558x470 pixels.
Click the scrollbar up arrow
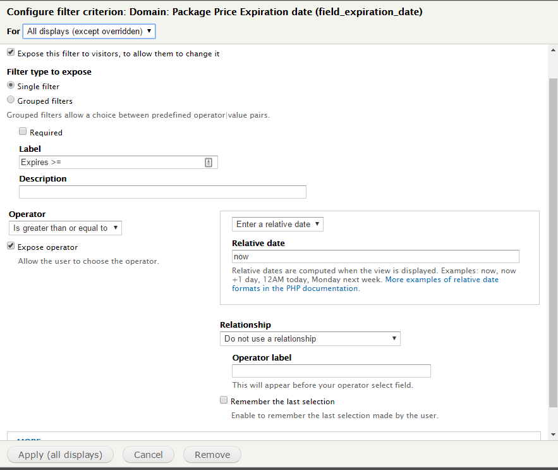tap(553, 49)
